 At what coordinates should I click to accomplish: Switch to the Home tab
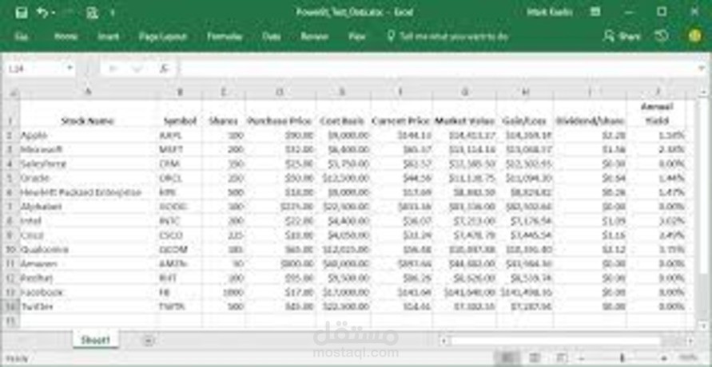[x=66, y=37]
